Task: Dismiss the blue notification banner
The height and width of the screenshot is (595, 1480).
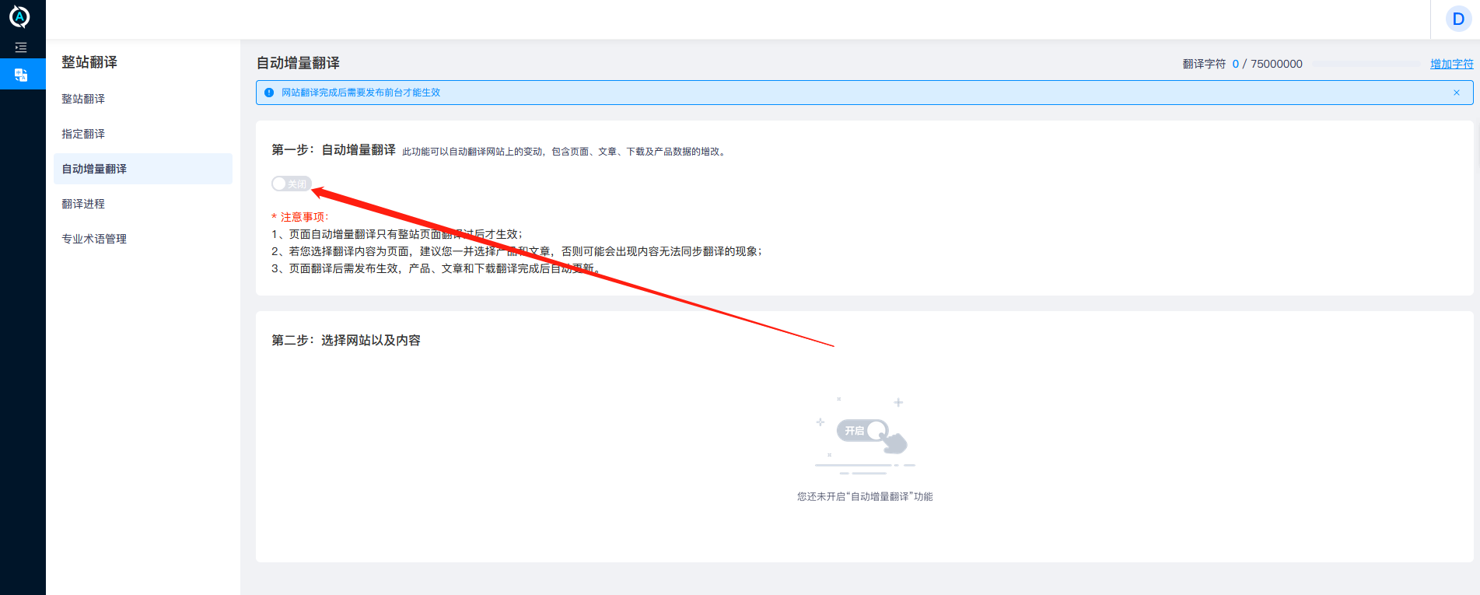Action: pyautogui.click(x=1456, y=93)
